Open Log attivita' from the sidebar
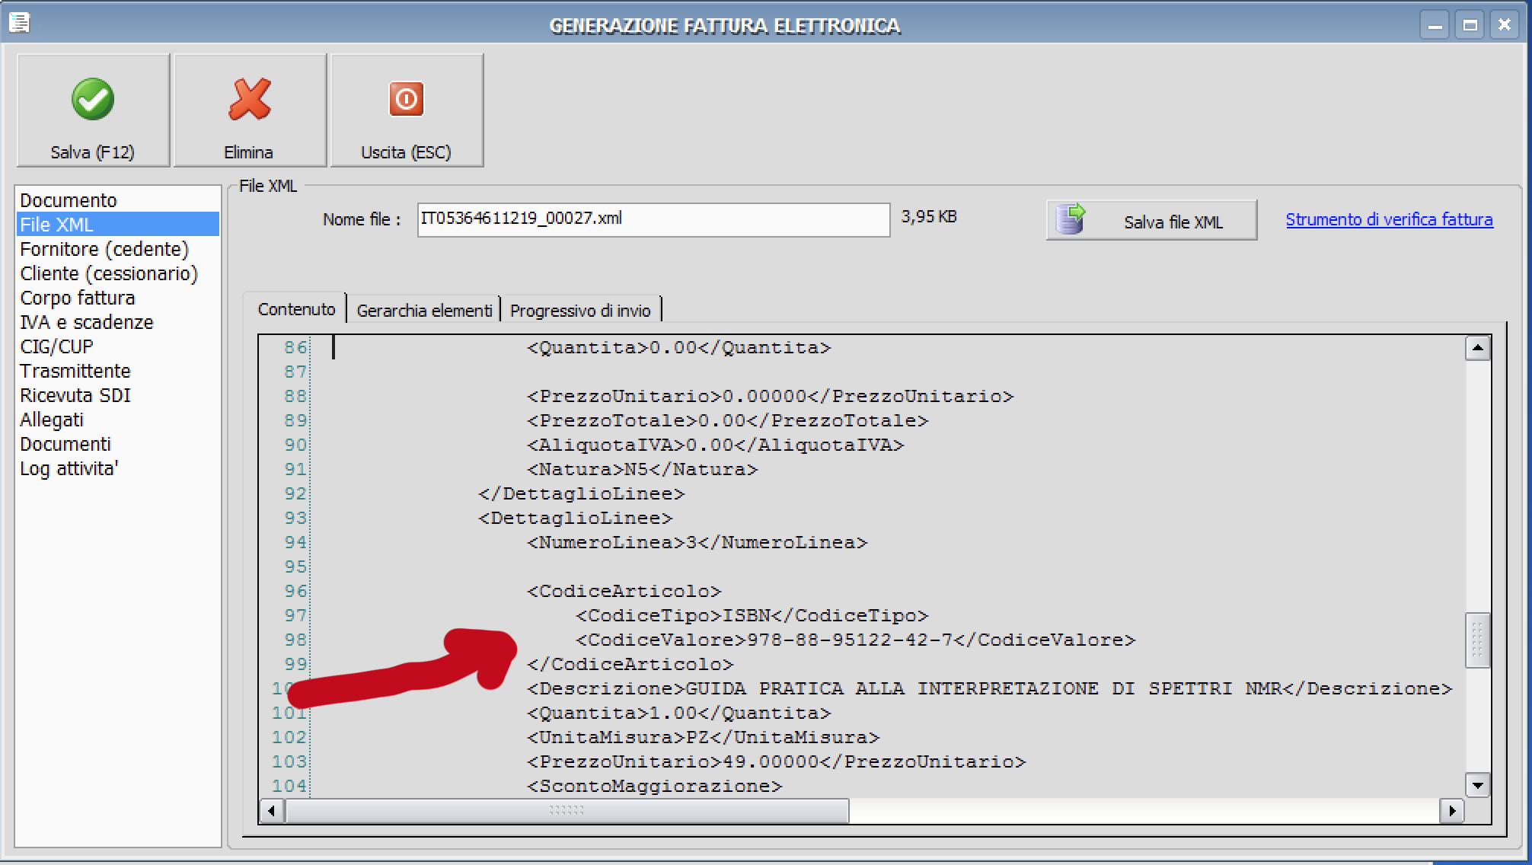 (x=69, y=468)
